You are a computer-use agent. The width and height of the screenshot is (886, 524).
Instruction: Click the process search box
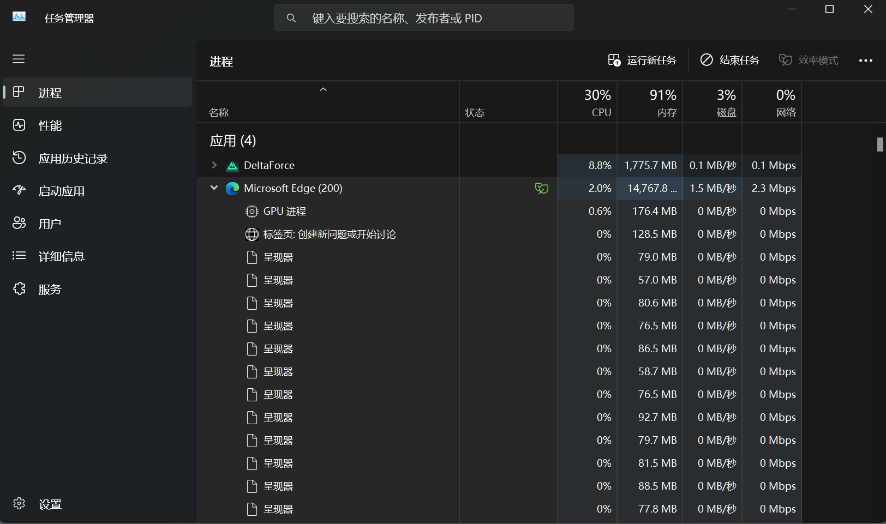pos(424,18)
